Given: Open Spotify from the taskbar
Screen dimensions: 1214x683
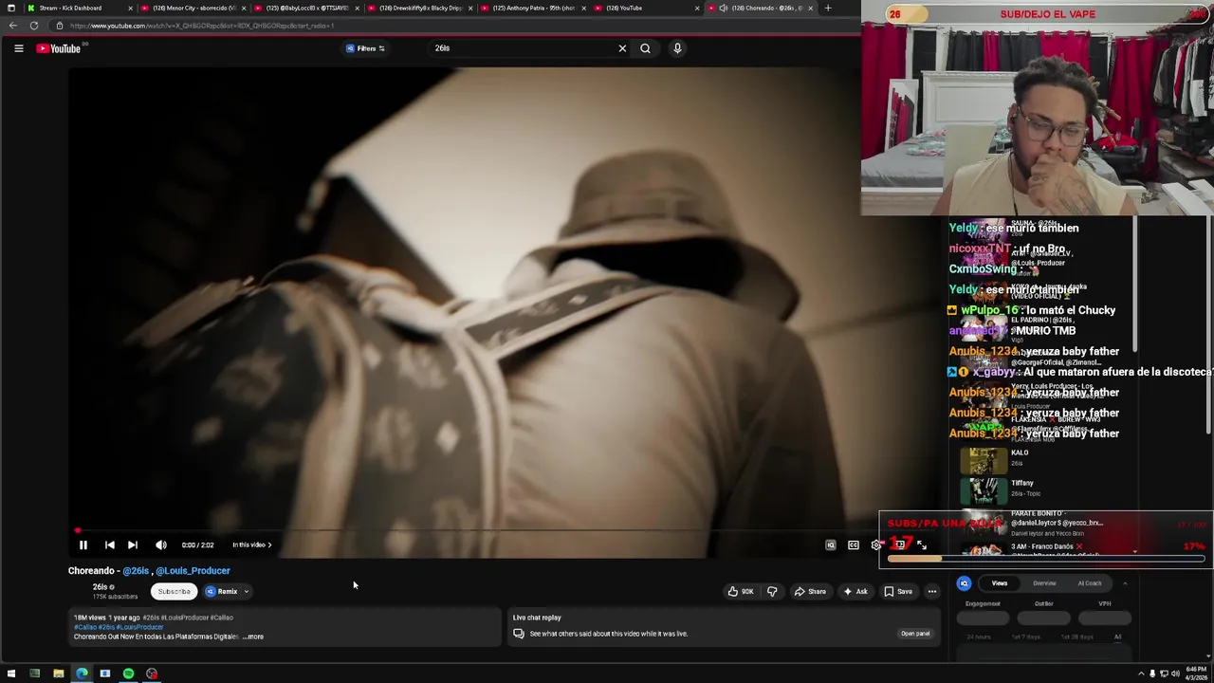Looking at the screenshot, I should coord(128,674).
